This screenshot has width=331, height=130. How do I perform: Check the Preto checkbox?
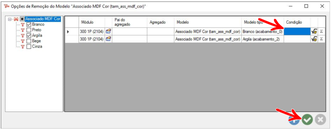[29, 30]
